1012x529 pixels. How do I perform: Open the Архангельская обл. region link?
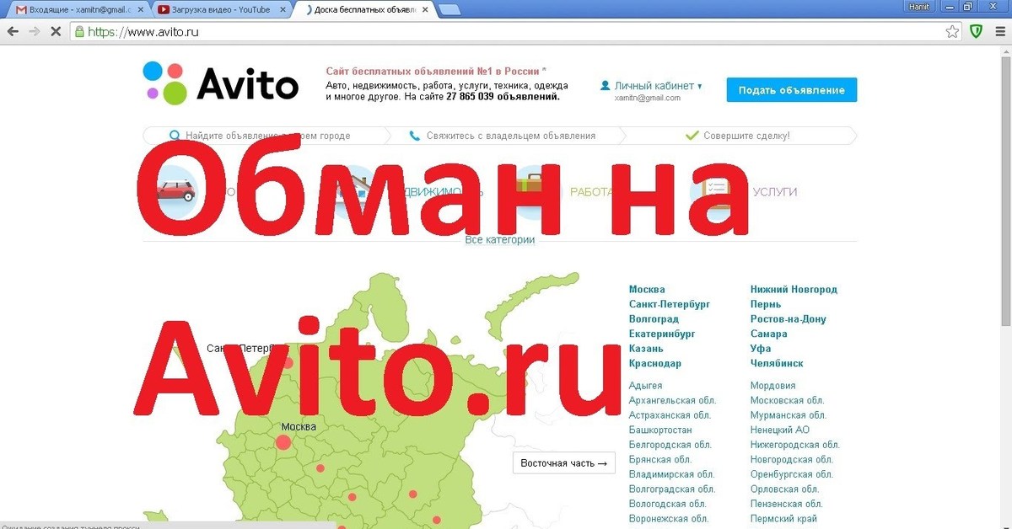click(x=673, y=400)
